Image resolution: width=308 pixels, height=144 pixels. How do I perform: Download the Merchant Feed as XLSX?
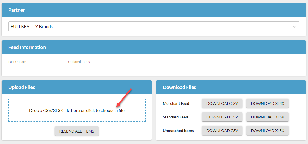(267, 103)
